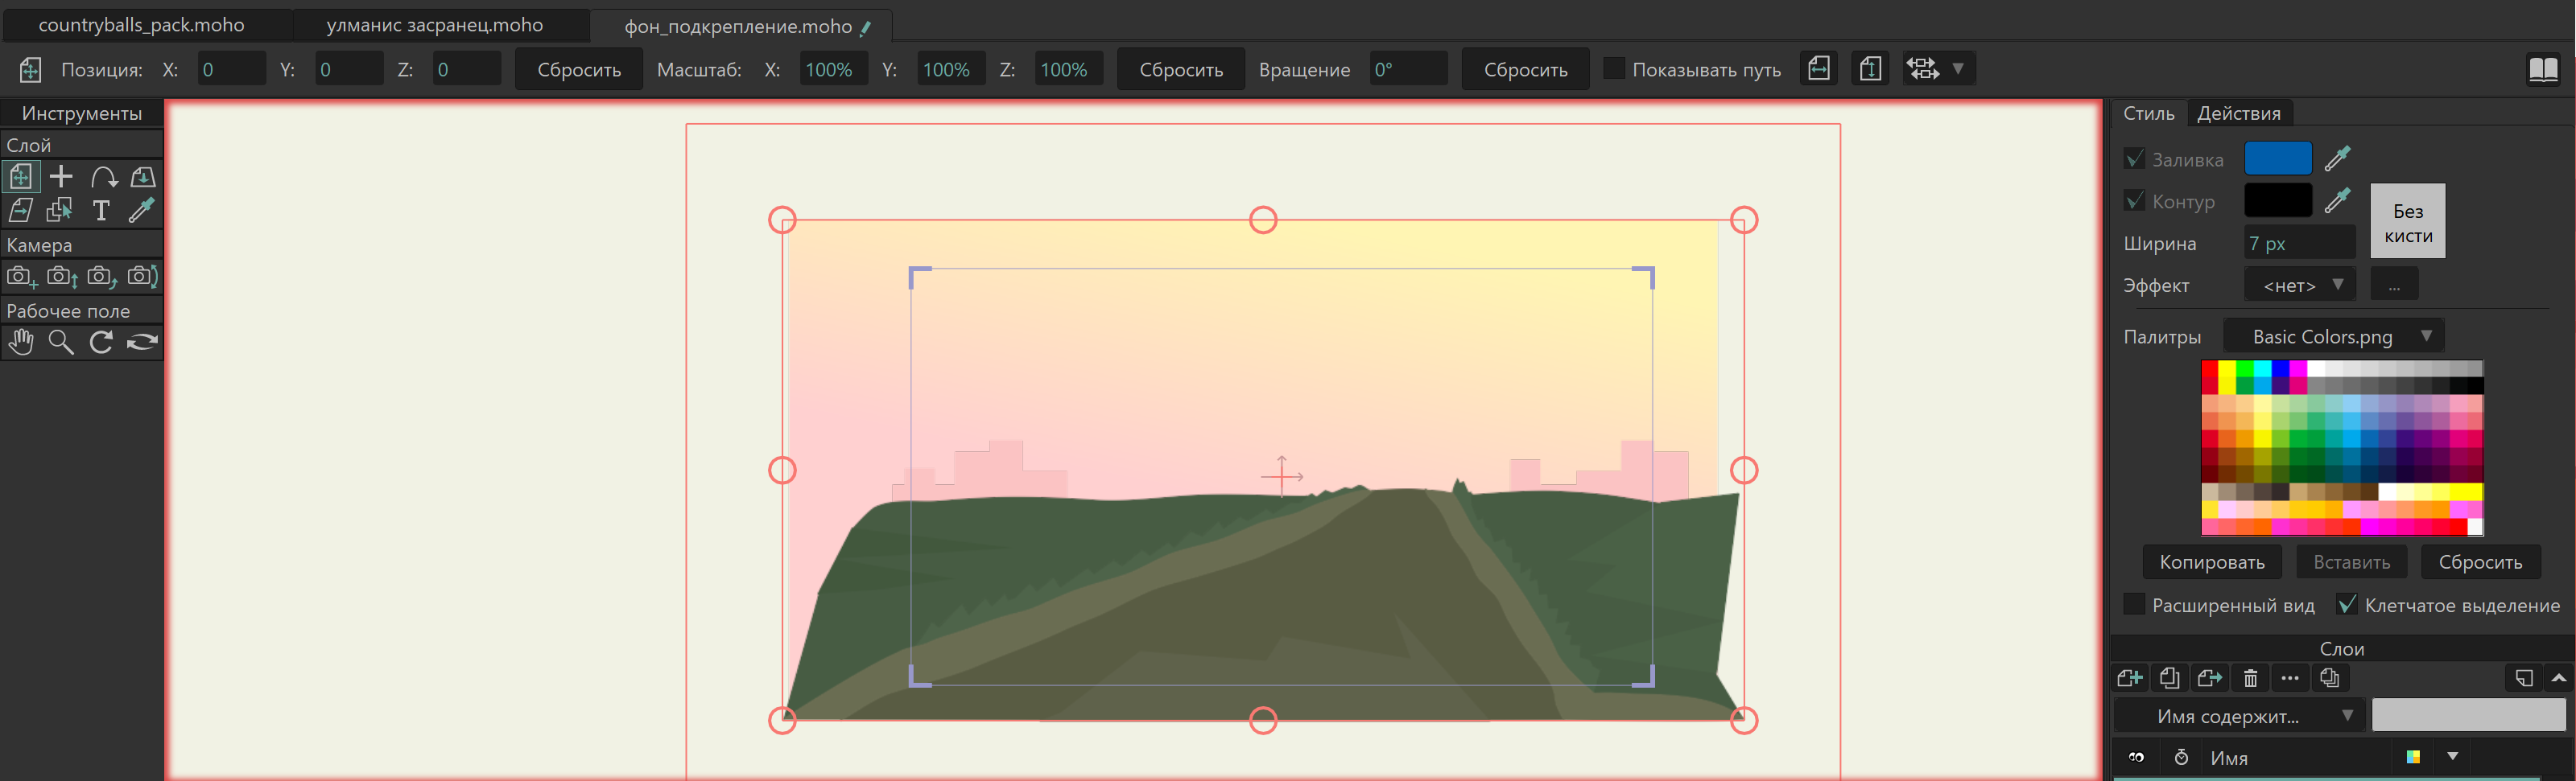Open the Эффект dropdown
This screenshot has height=781, width=2576.
[2299, 285]
